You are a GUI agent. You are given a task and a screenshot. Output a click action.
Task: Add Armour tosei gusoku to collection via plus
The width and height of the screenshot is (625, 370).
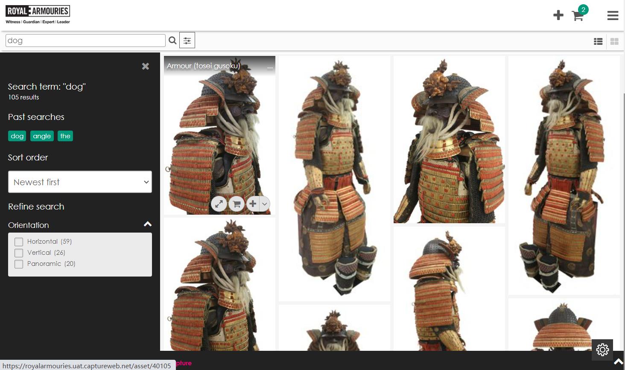click(253, 204)
